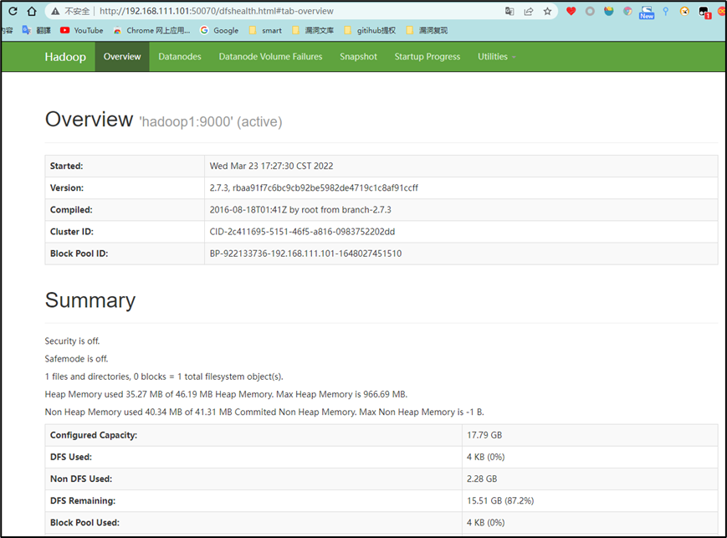Click the red heart extension icon
The image size is (727, 538).
tap(571, 11)
